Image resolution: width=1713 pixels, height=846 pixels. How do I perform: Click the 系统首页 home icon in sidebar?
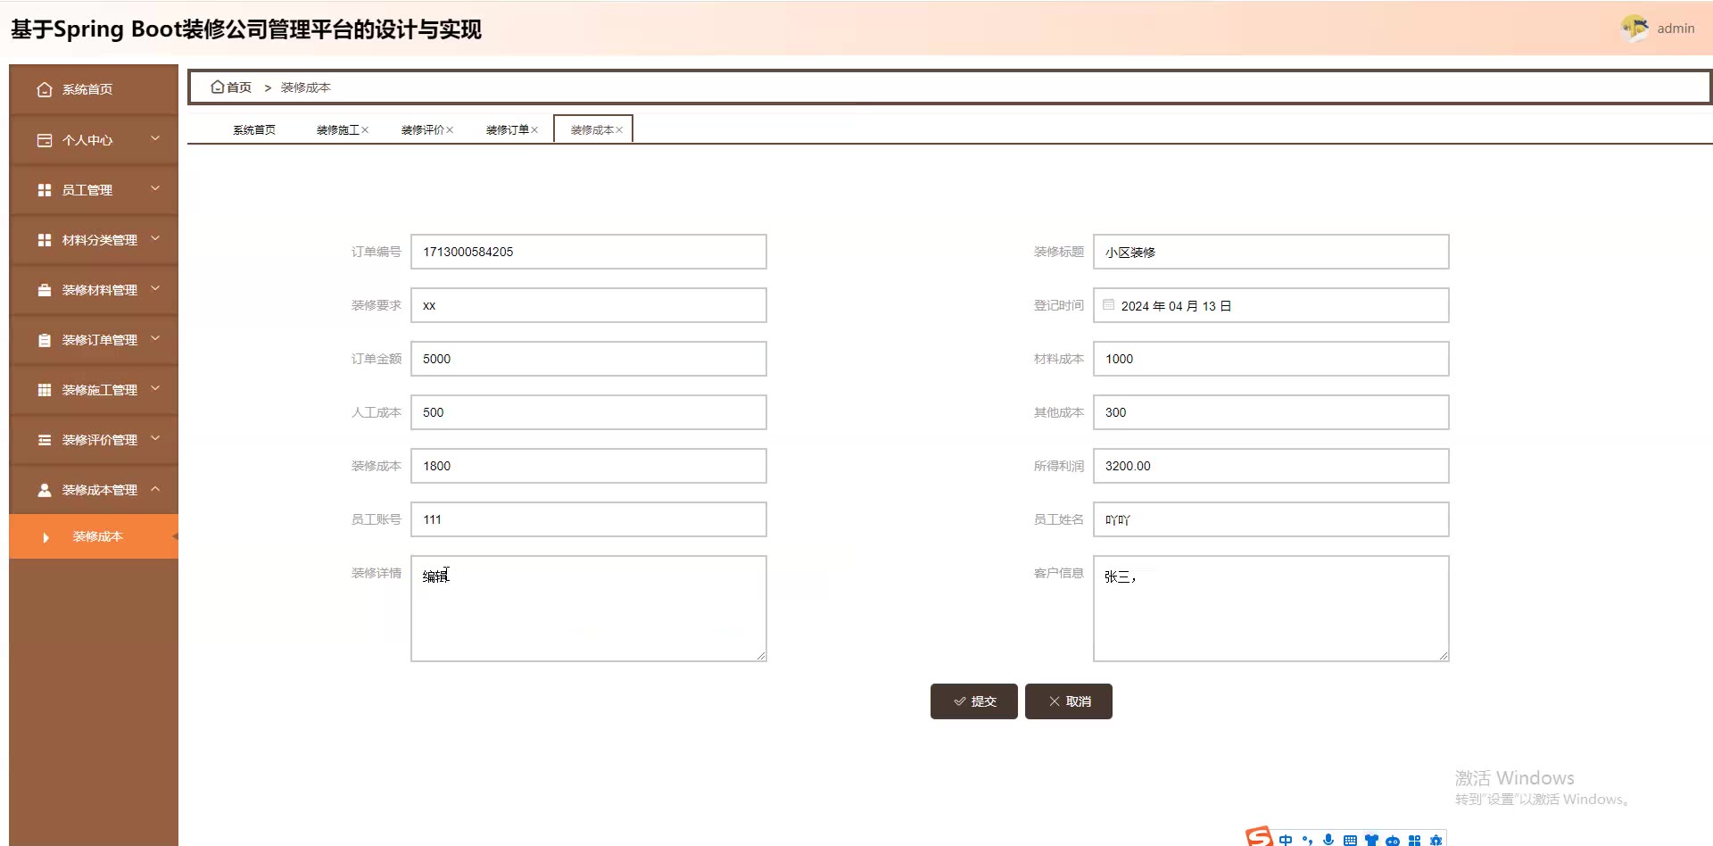(x=45, y=89)
